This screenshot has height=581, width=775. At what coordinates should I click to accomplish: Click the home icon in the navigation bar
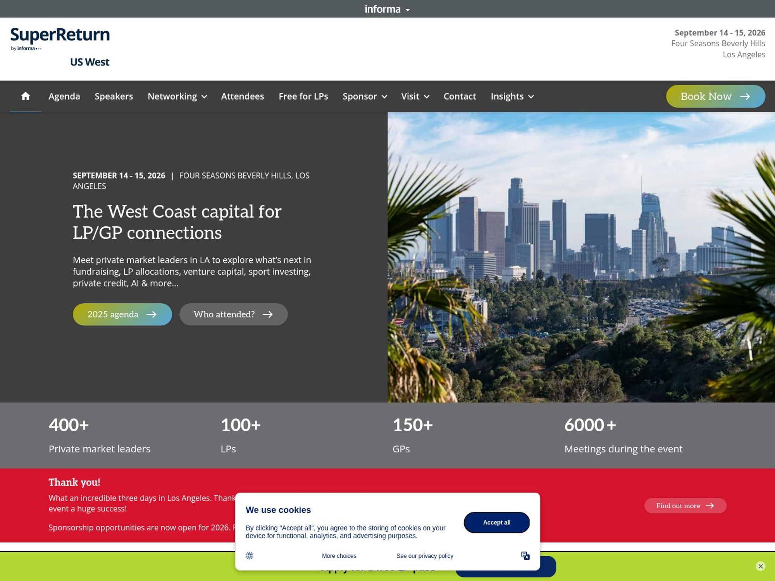click(26, 96)
